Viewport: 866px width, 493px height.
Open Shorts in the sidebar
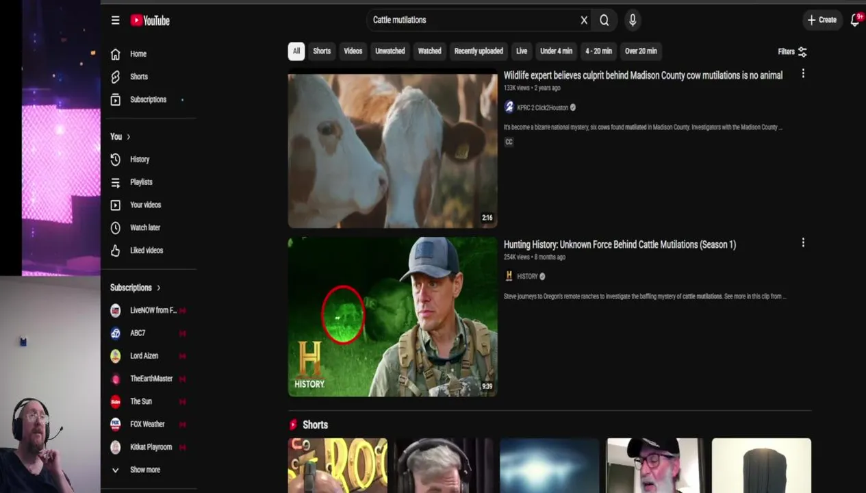click(138, 77)
